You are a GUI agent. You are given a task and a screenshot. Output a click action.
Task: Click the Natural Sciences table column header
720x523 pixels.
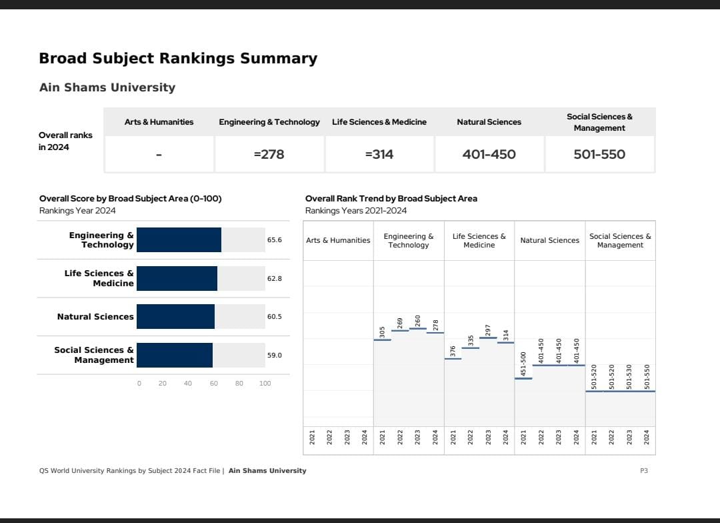[489, 122]
